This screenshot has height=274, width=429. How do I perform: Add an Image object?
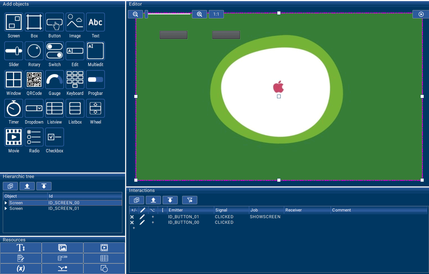[75, 22]
